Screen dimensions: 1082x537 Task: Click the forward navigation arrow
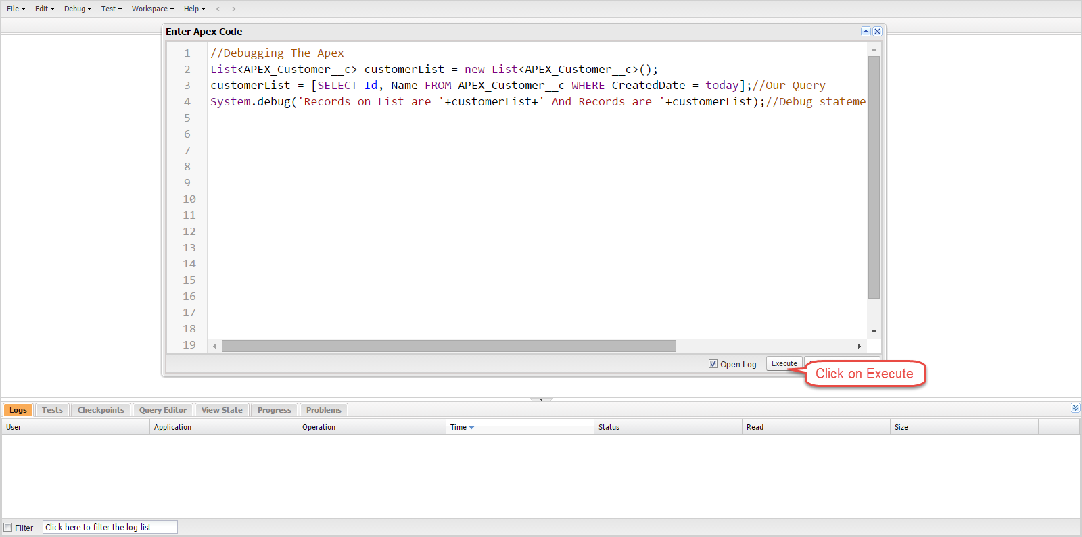(234, 9)
